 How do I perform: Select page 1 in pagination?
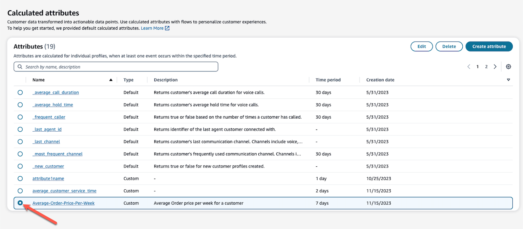478,67
